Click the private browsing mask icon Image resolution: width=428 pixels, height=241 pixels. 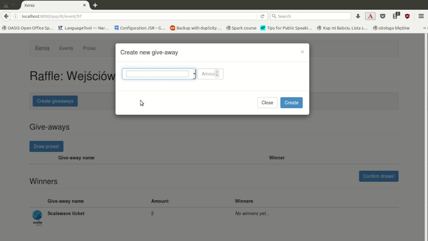click(x=6, y=5)
